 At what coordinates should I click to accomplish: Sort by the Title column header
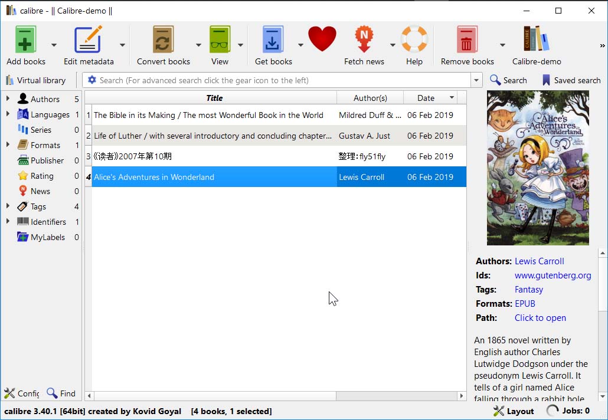[214, 98]
